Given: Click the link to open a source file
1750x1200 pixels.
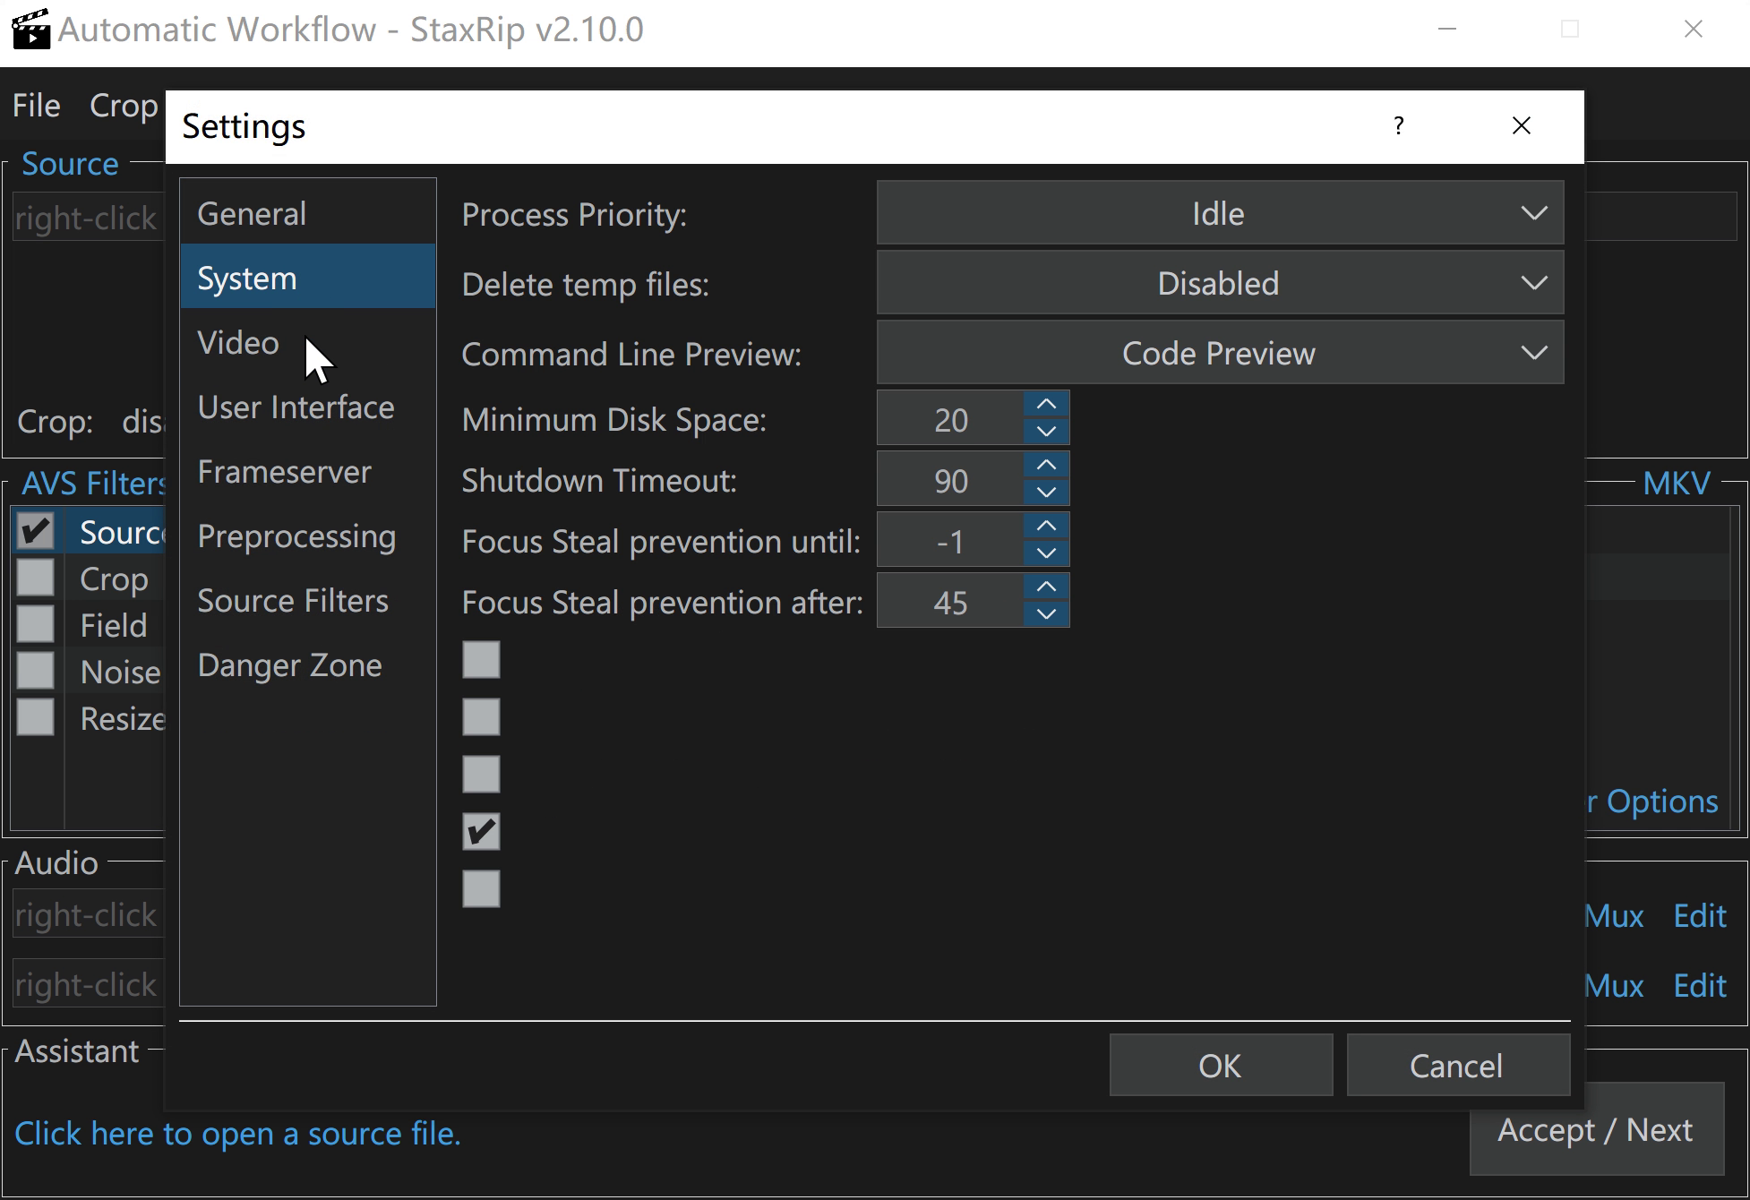Looking at the screenshot, I should click(240, 1133).
